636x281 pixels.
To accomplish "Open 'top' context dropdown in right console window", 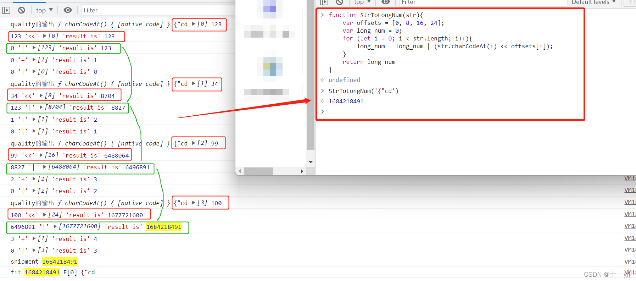I will click(x=362, y=2).
